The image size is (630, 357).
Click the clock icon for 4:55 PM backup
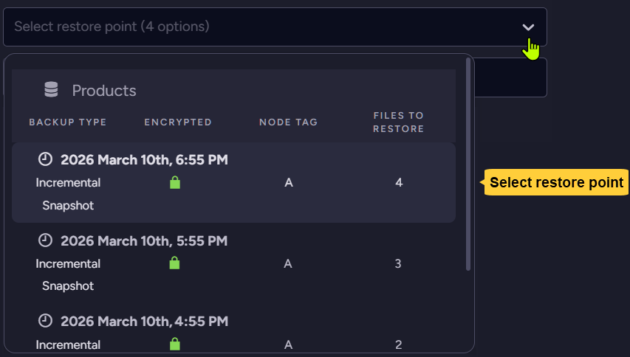(46, 321)
